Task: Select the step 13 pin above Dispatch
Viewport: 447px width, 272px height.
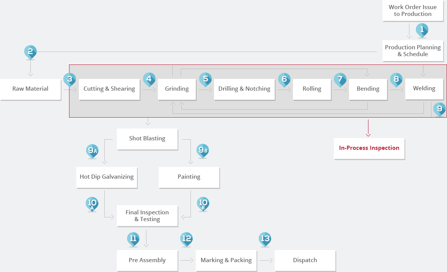Action: pyautogui.click(x=265, y=239)
